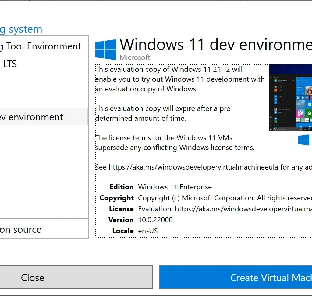Viewport: 312px width, 296px height.
Task: Click the 'Edition' field label
Action: click(122, 187)
